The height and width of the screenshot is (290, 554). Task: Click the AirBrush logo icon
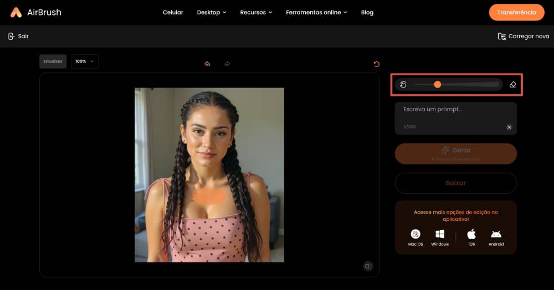tap(16, 12)
